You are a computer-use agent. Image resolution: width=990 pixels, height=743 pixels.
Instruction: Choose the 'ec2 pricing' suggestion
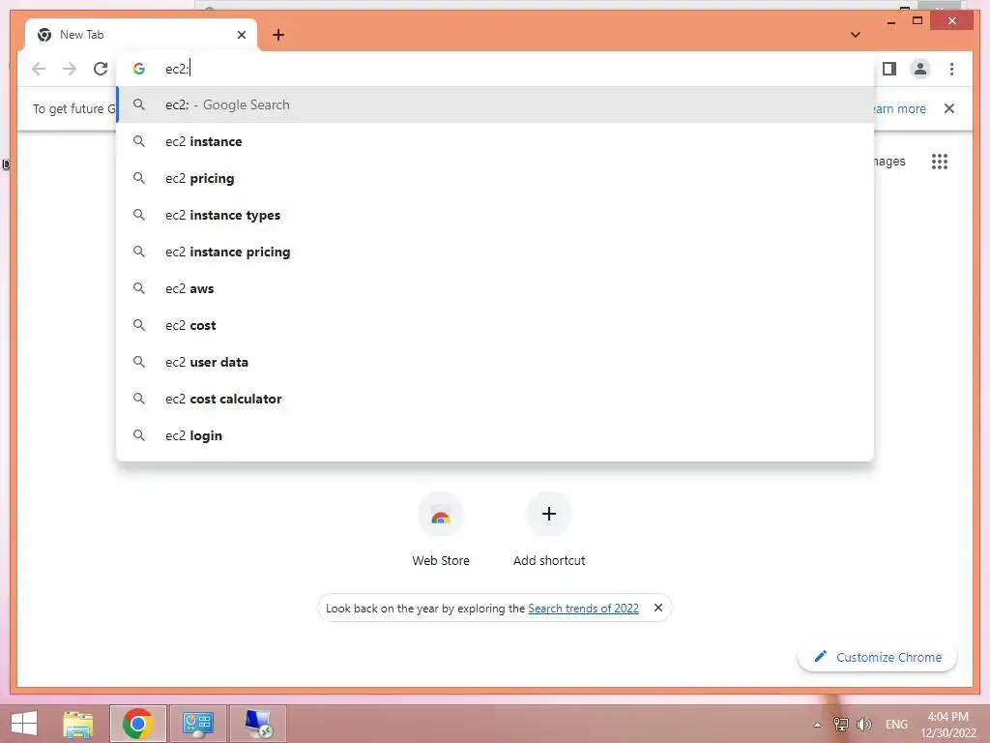pyautogui.click(x=496, y=178)
